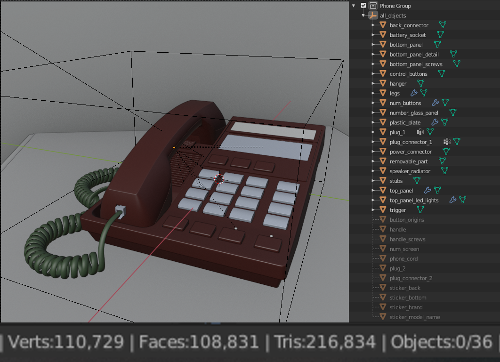Click the mesh data icon next to stubs
Image resolution: width=500 pixels, height=362 pixels.
[x=417, y=181]
